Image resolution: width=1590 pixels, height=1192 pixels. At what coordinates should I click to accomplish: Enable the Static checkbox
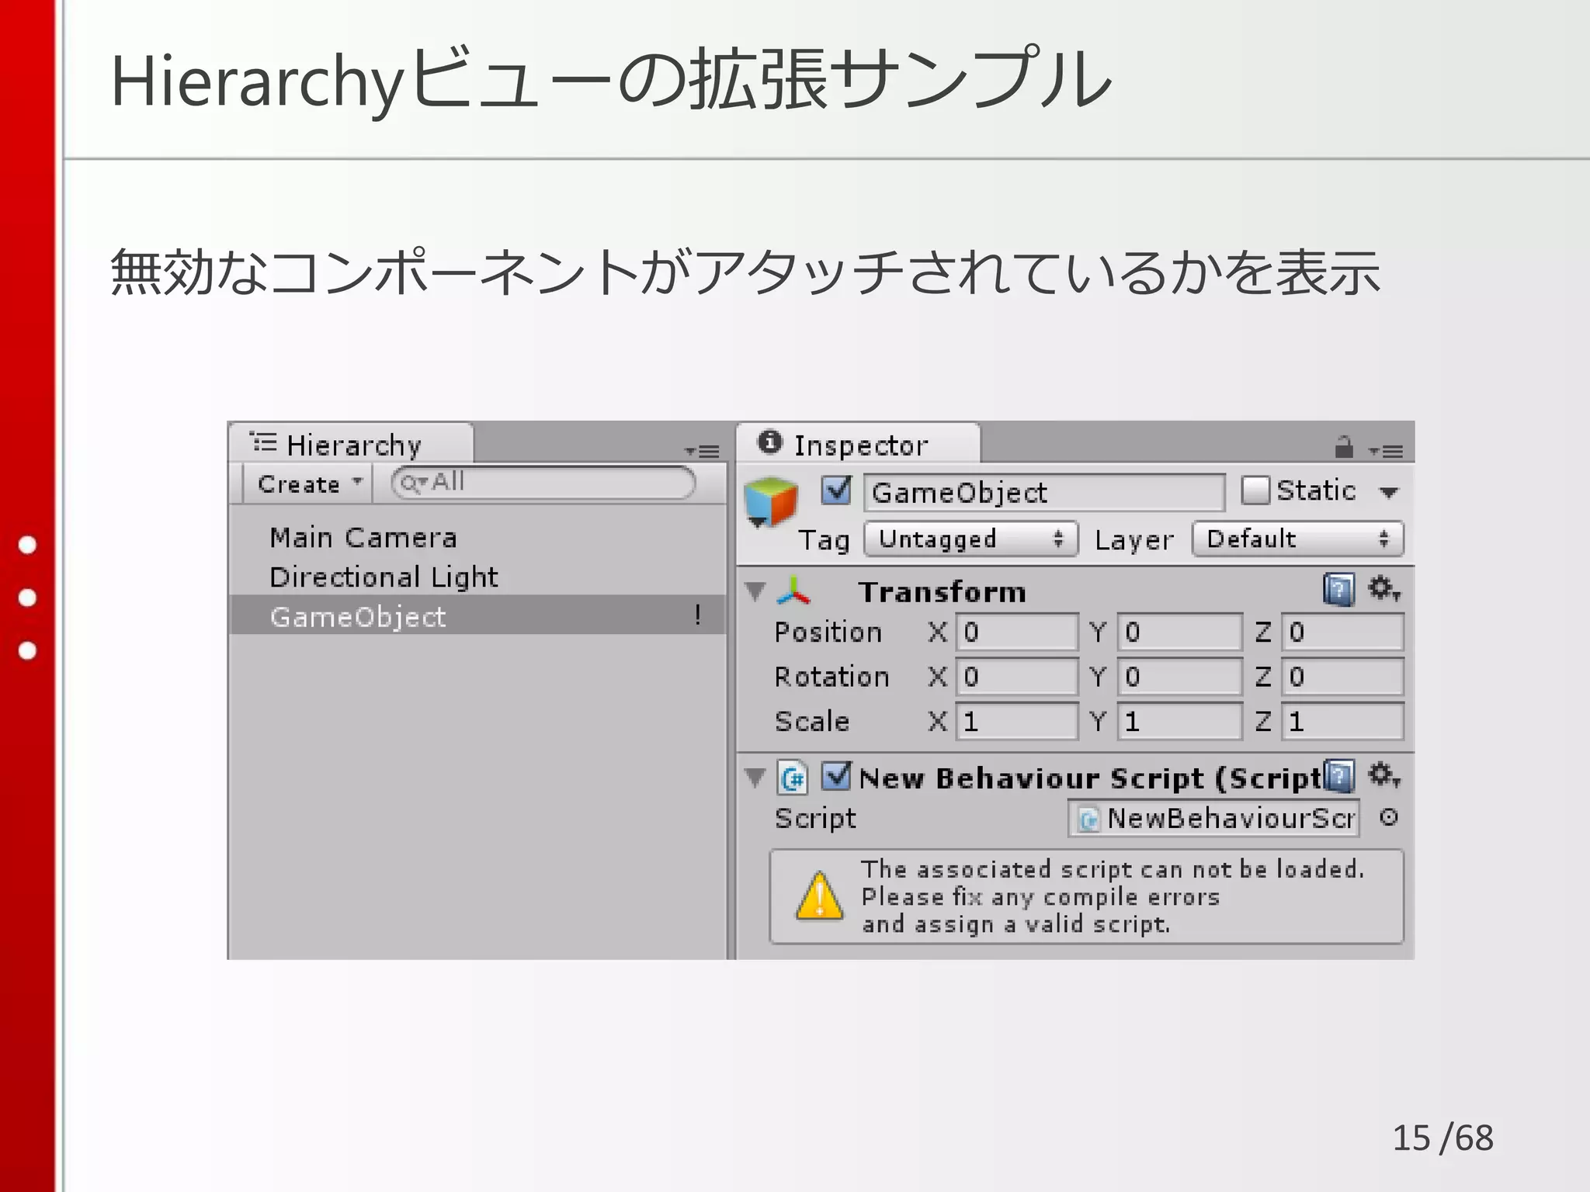[1255, 490]
